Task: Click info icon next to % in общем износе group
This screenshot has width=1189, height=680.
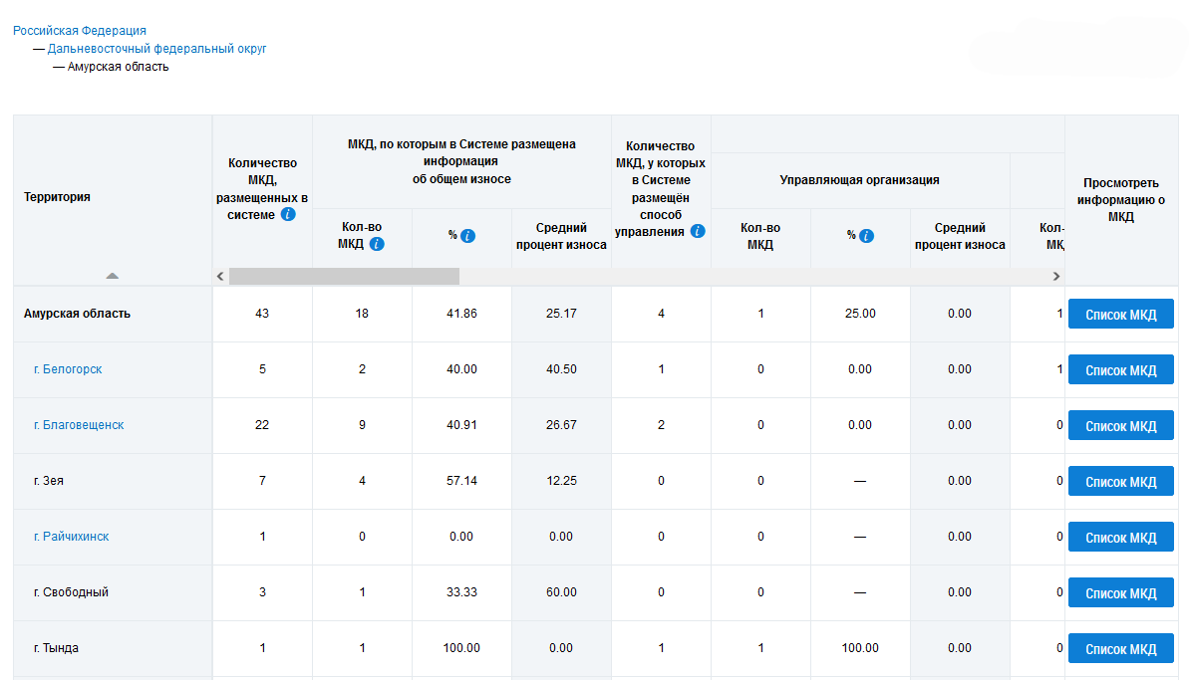Action: 468,236
